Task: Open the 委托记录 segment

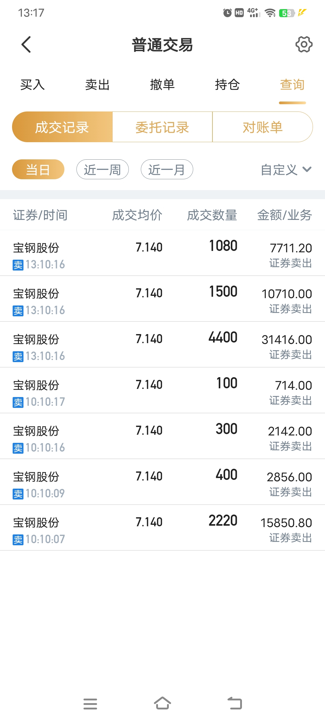Action: click(x=162, y=127)
